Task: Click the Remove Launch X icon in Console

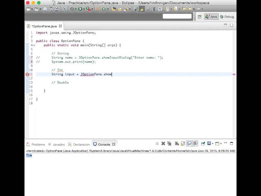Action: [x=163, y=143]
